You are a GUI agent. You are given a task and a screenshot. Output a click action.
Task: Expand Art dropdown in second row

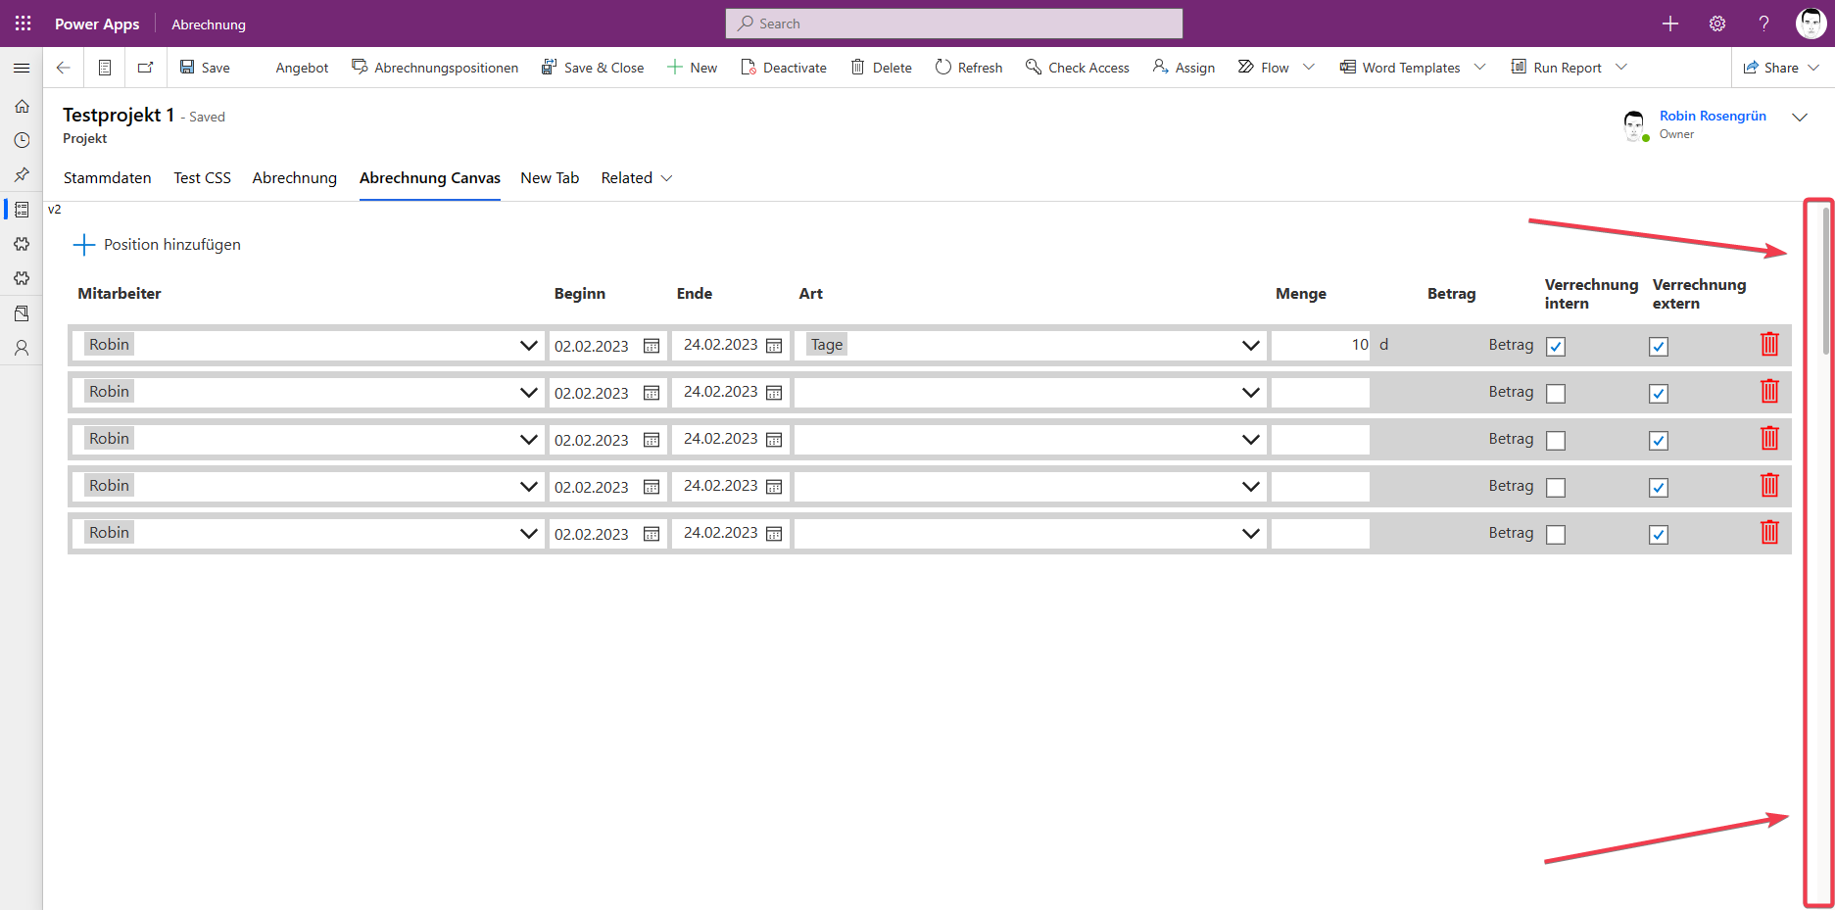click(1251, 393)
